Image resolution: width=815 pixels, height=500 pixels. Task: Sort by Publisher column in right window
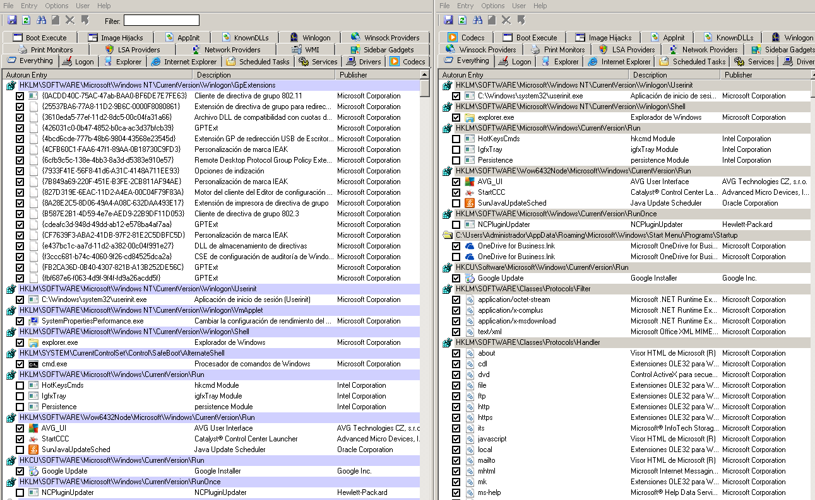tap(766, 75)
